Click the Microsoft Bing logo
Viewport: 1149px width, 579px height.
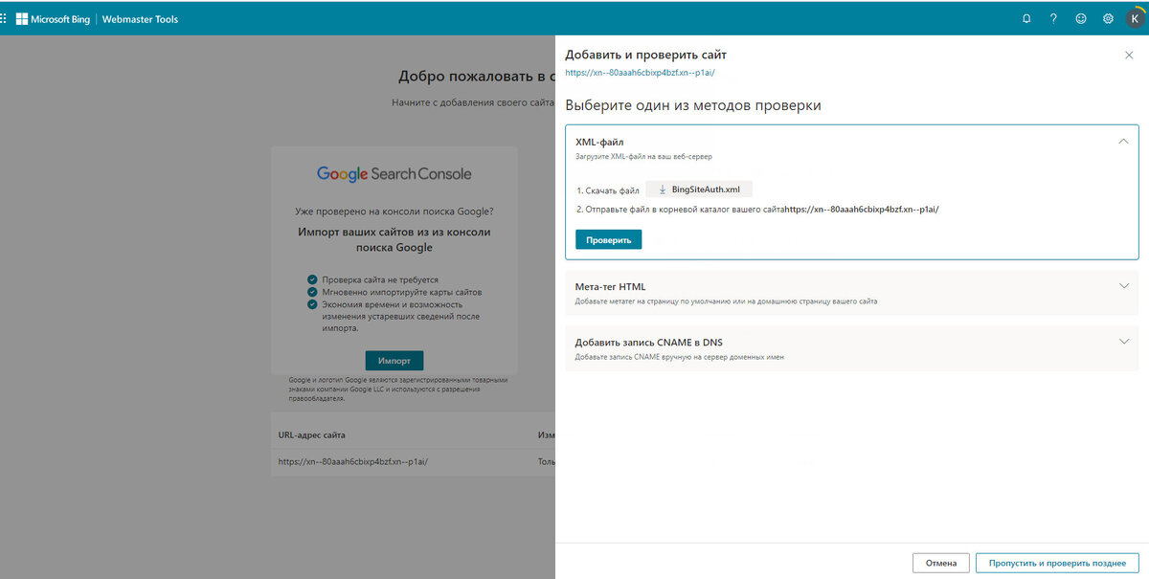(52, 18)
